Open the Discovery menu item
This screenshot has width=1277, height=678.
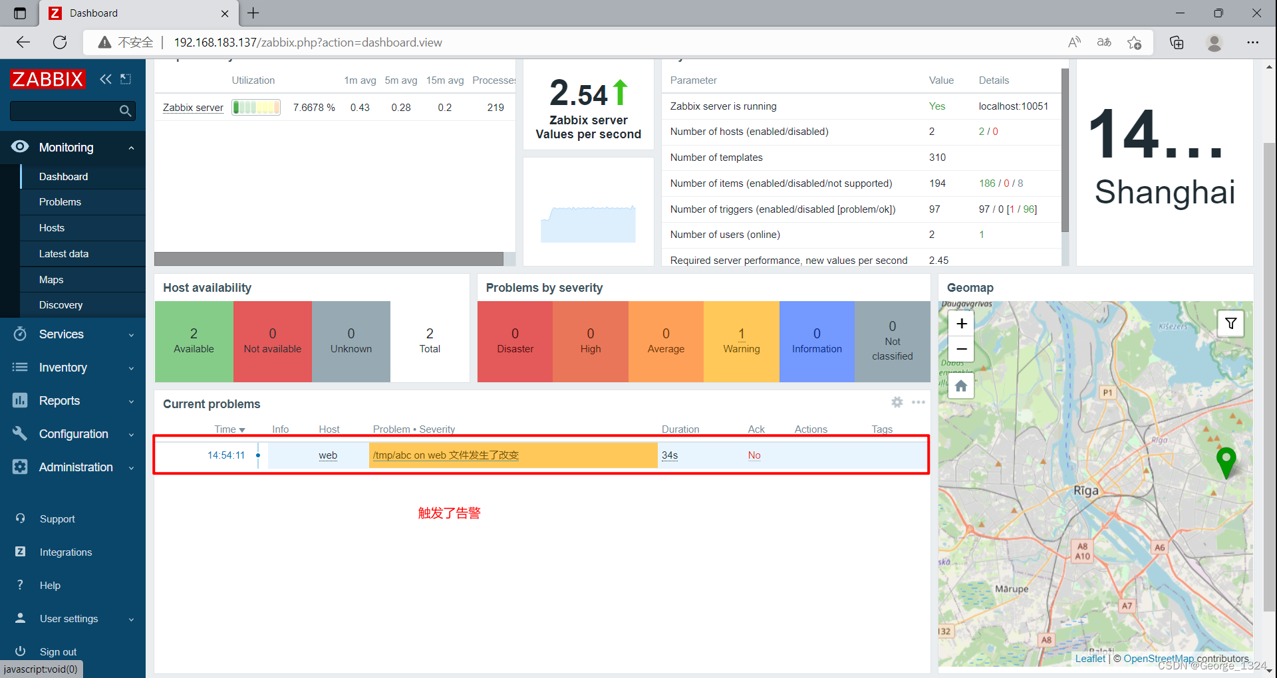pyautogui.click(x=82, y=305)
